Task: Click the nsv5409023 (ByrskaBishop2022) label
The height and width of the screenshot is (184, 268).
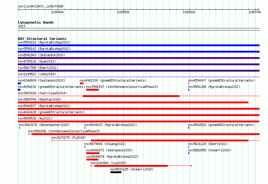Action: pos(111,125)
